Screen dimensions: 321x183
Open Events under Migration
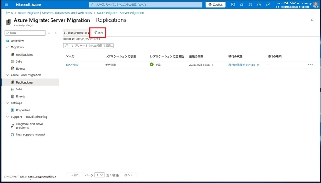[20, 68]
